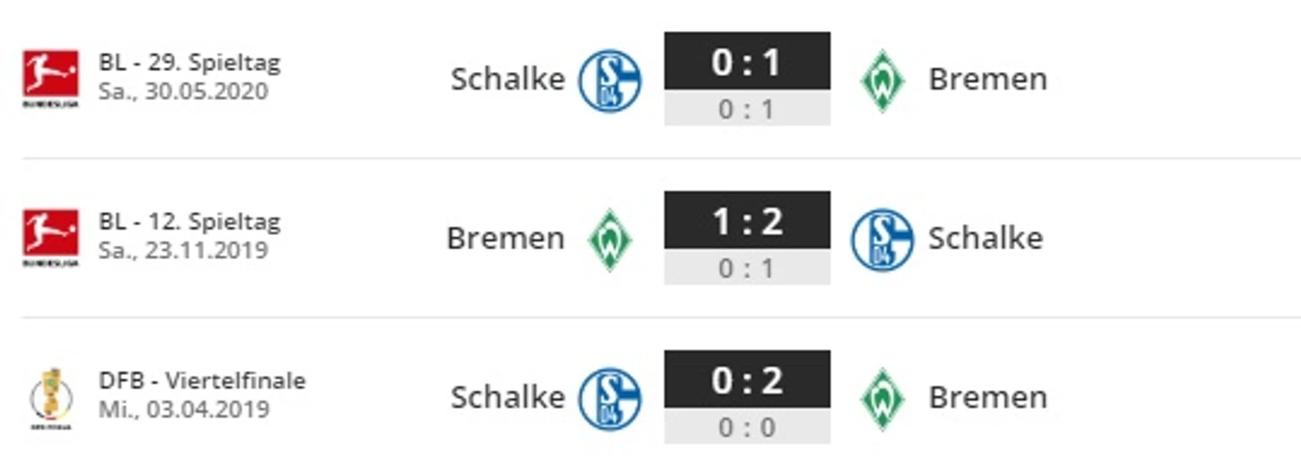Open the 0 : 1 final score on 30.05.2020
This screenshot has width=1301, height=470.
[x=747, y=62]
